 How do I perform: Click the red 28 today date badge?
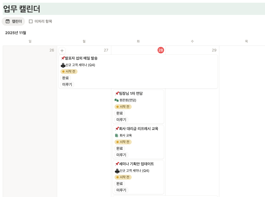tap(161, 50)
